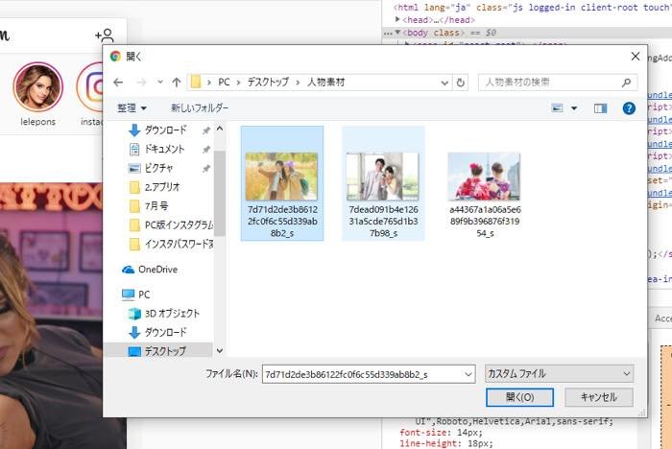Image resolution: width=672 pixels, height=449 pixels.
Task: Focus the 人物素材の検索 search field
Action: coord(558,83)
